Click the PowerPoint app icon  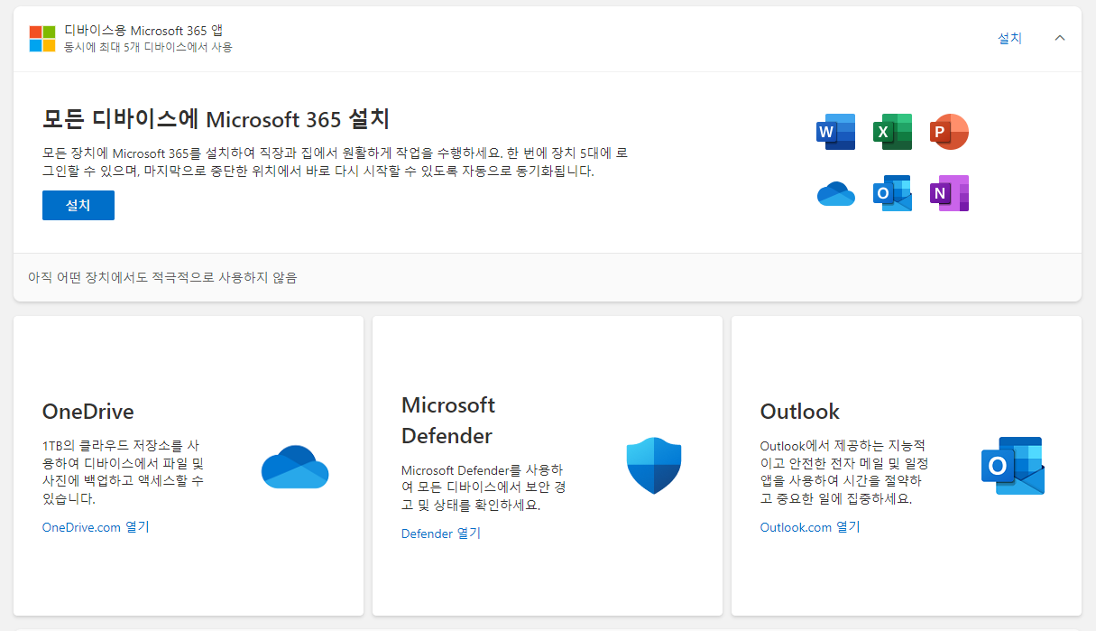tap(949, 132)
